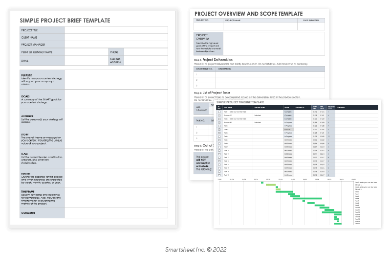This screenshot has height=257, width=391.
Task: Toggle the At Risk checkbox for Subtask 1.1
Action: click(219, 116)
